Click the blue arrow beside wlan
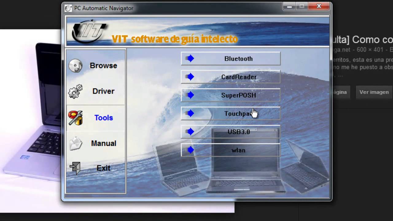Viewport: 393px width, 221px height. [x=190, y=150]
